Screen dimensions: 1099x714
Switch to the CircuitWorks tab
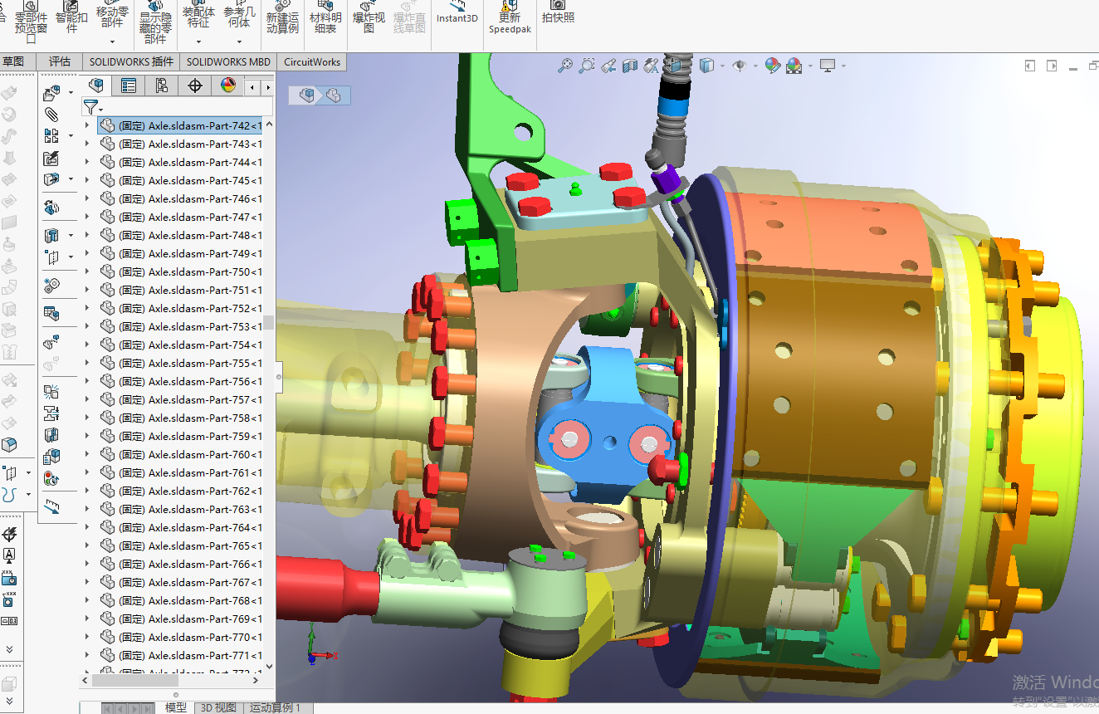point(311,61)
